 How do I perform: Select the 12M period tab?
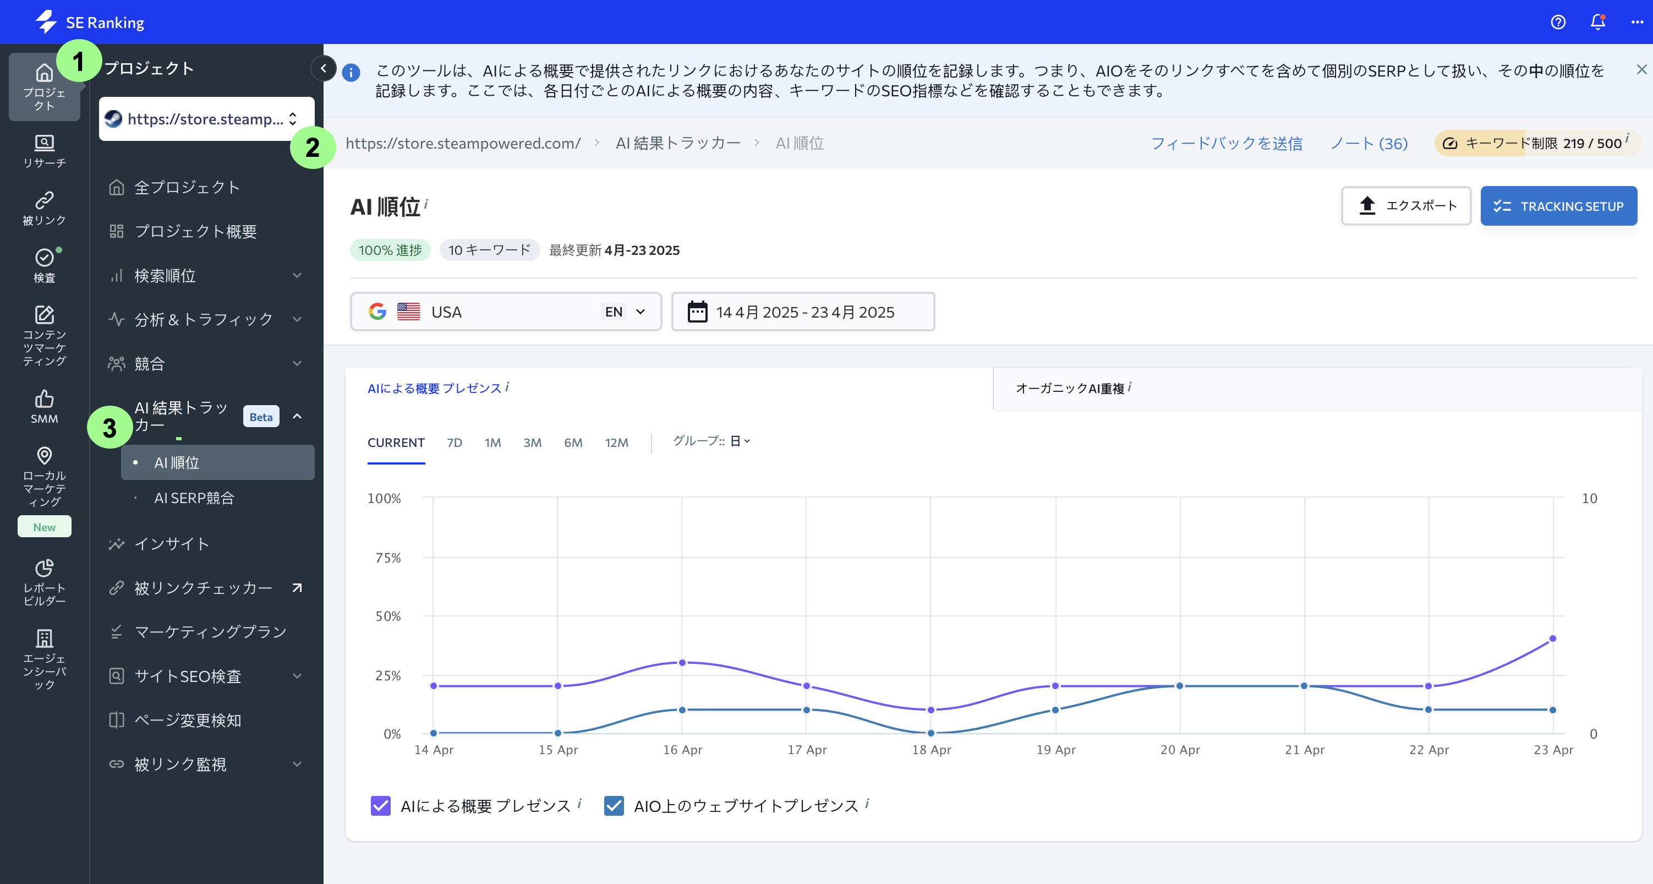pos(616,443)
